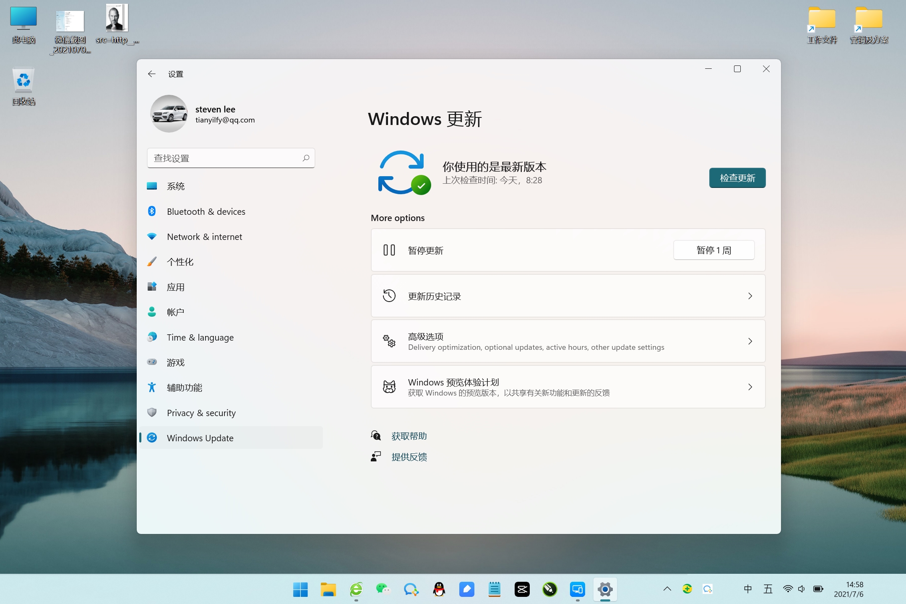Select Network & internet in sidebar
The image size is (906, 604).
coord(204,237)
